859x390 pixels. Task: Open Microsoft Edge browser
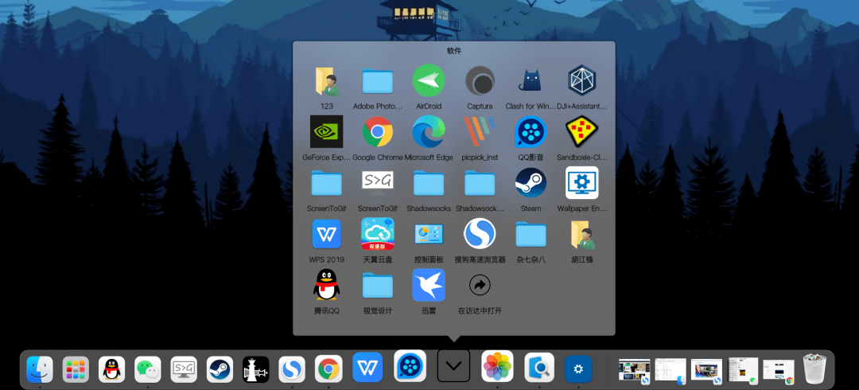429,131
